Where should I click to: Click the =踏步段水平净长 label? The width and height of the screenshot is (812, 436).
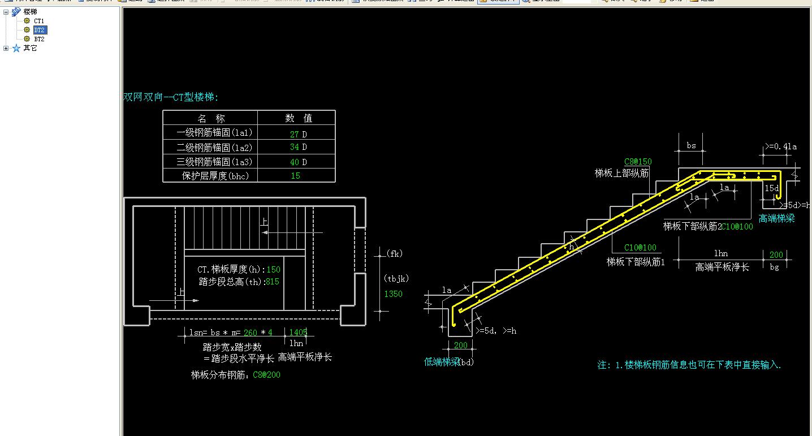point(239,359)
